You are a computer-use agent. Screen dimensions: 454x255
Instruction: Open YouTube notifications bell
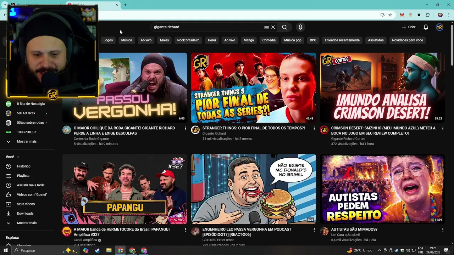(x=426, y=27)
